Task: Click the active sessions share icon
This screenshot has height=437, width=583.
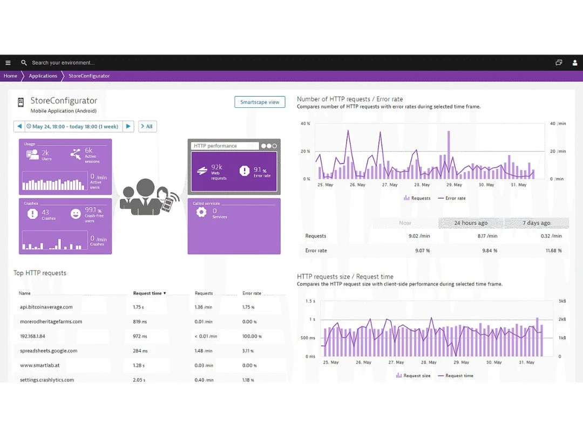Action: coord(76,154)
